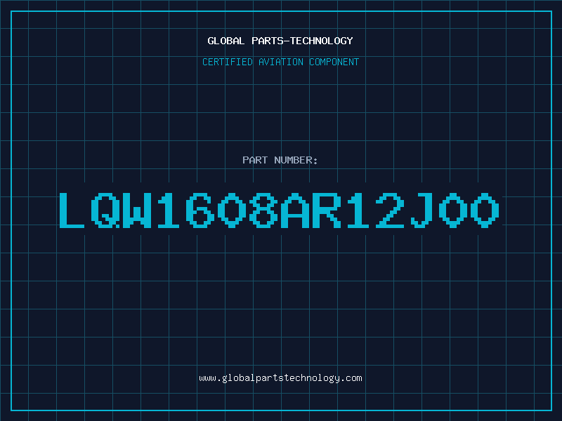The width and height of the screenshot is (562, 421).
Task: Click the digit 8 in the part number
Action: pyautogui.click(x=263, y=210)
